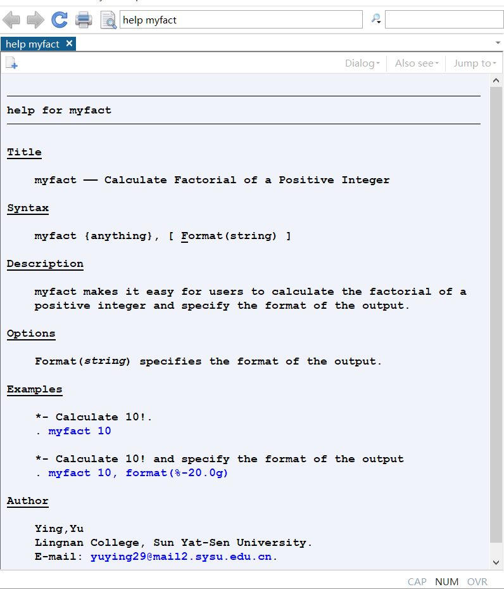Click 'Lingnan College, Sun Yat-Sen University.' text
504x589 pixels.
click(x=173, y=543)
